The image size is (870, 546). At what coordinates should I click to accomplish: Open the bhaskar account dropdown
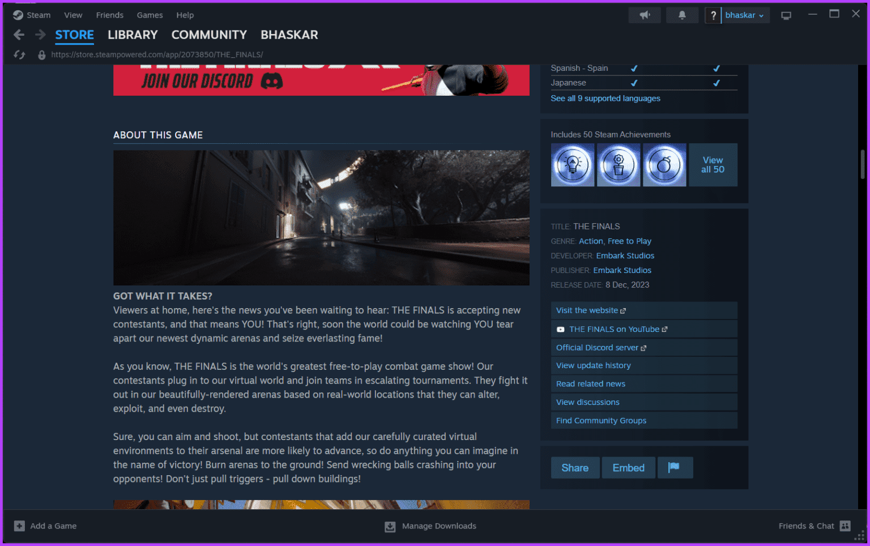744,15
